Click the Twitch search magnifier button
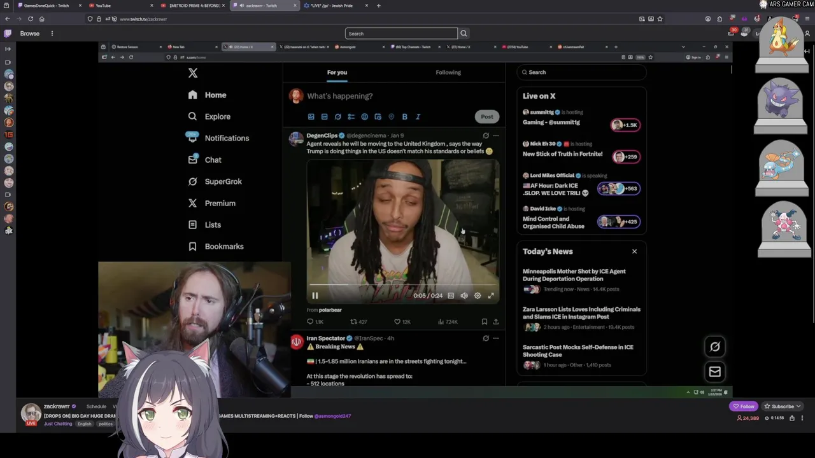The image size is (815, 458). tap(464, 34)
